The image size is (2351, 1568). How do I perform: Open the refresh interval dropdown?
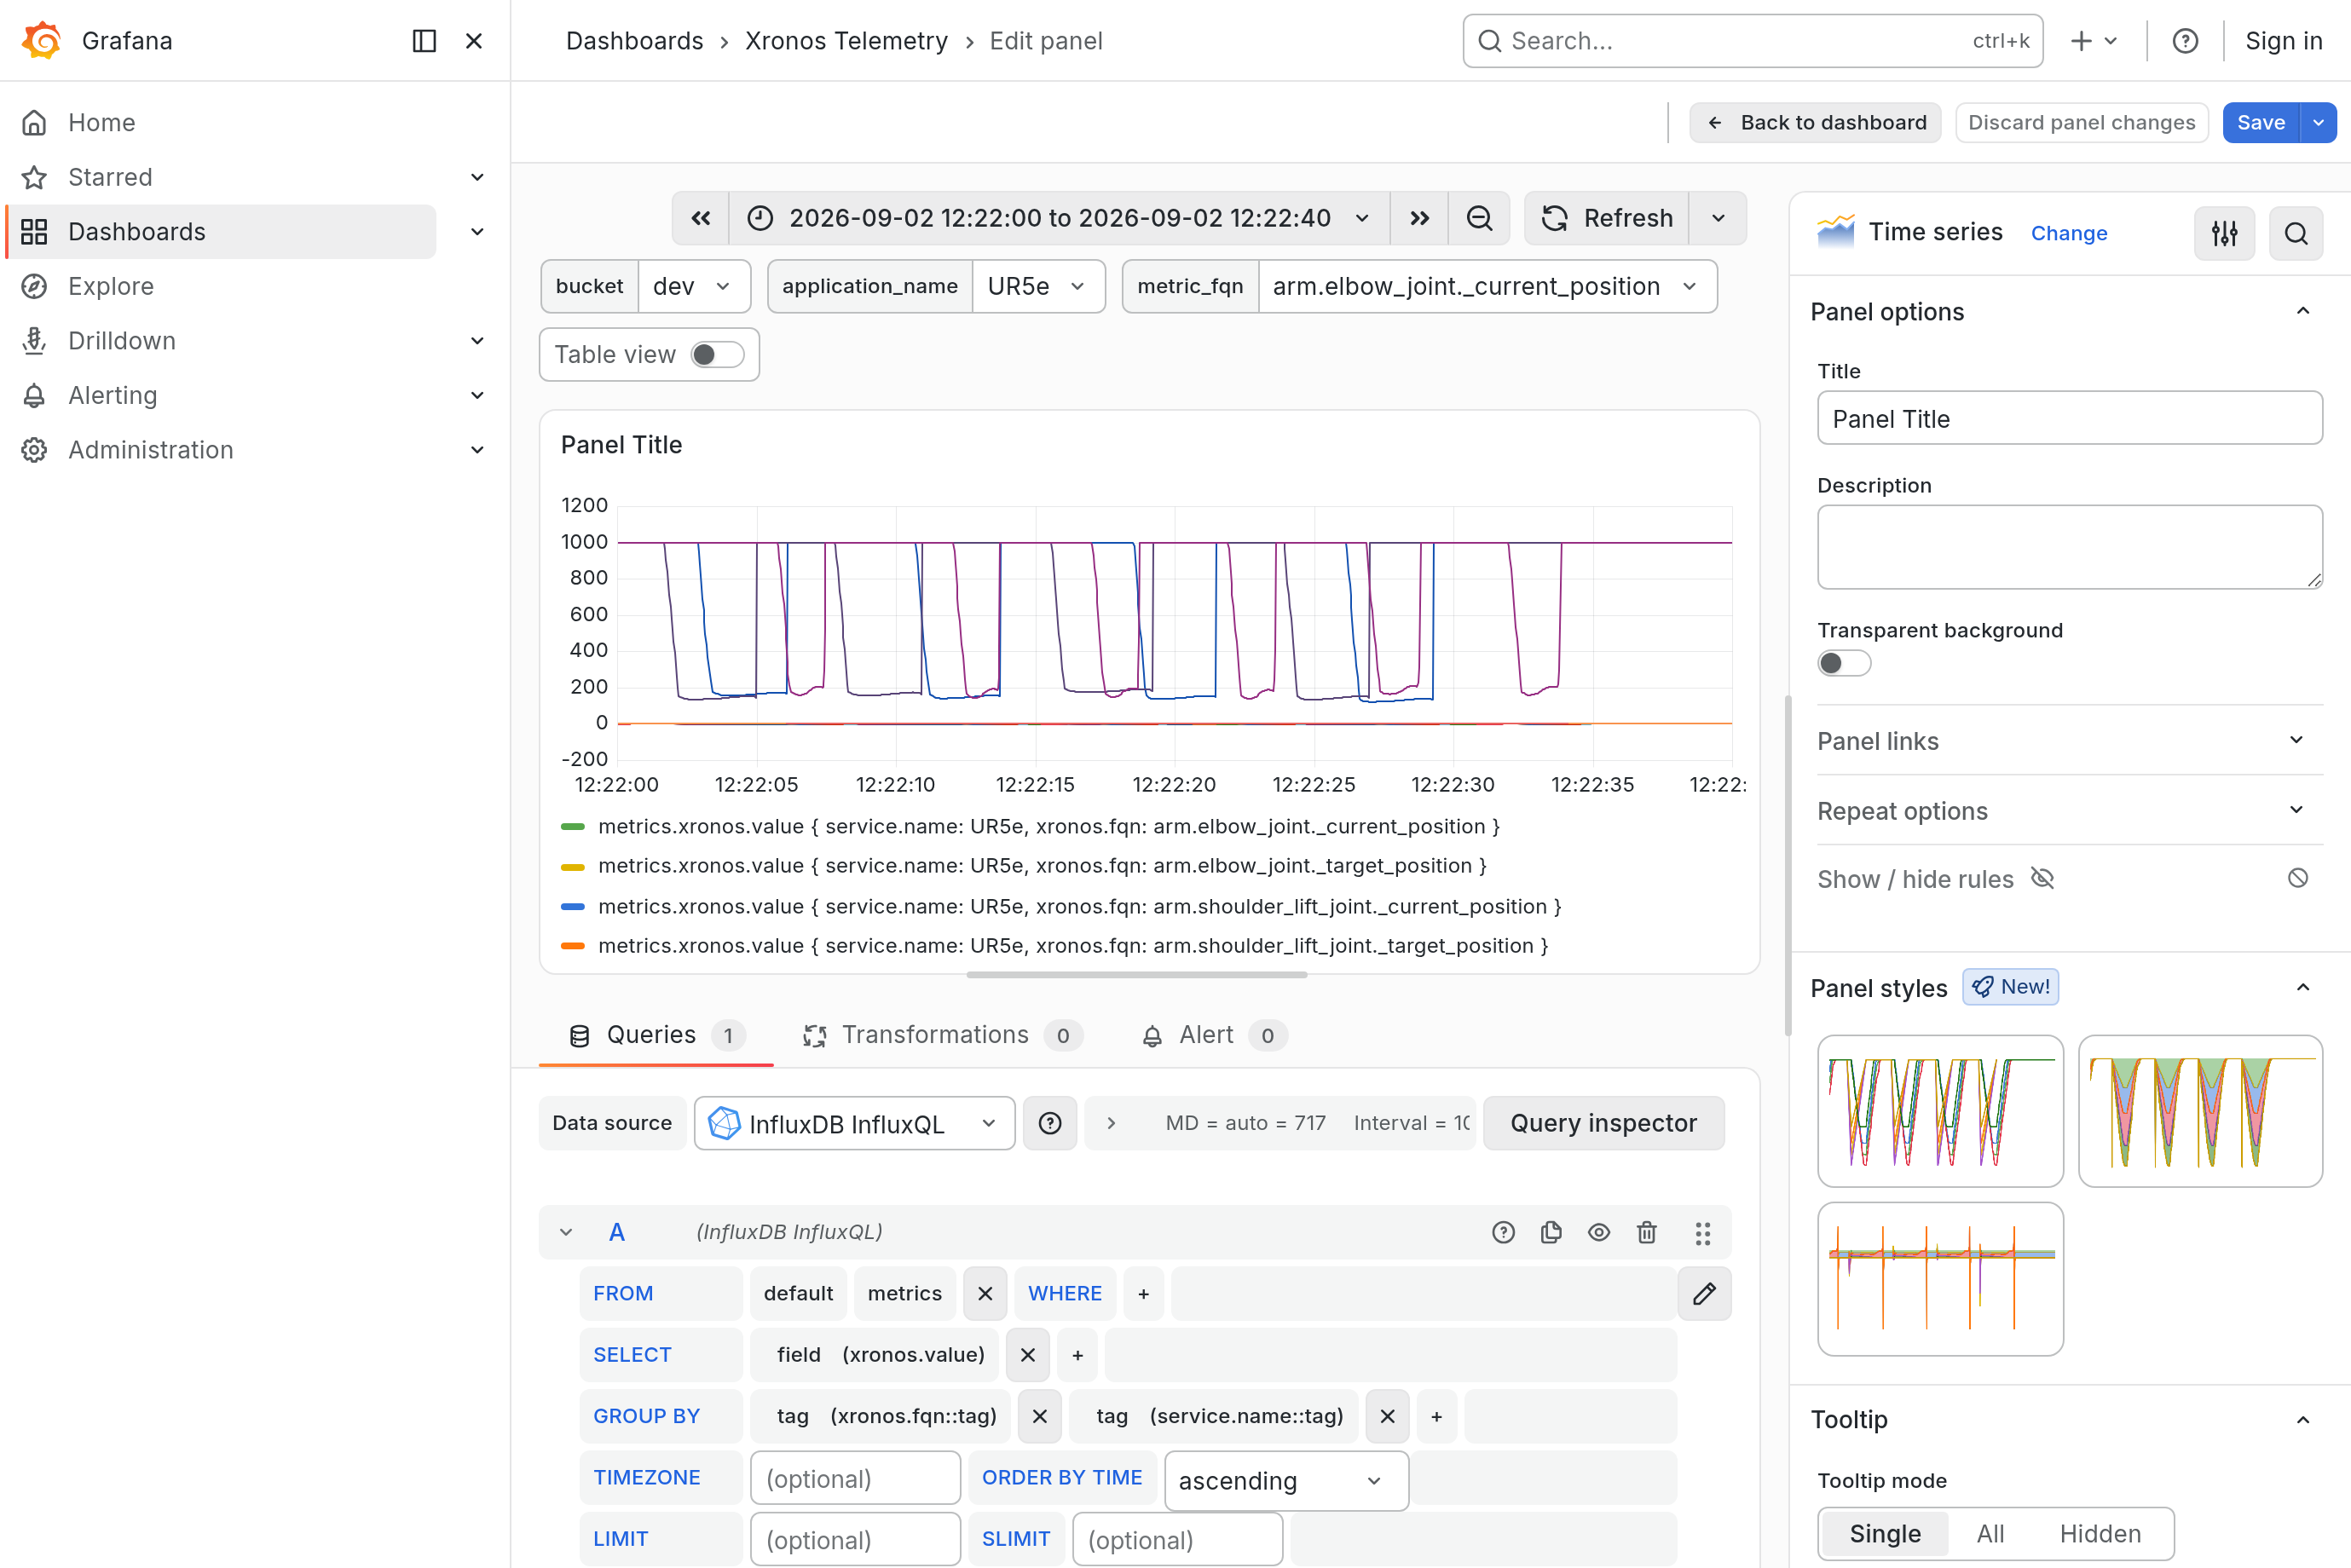click(1718, 218)
